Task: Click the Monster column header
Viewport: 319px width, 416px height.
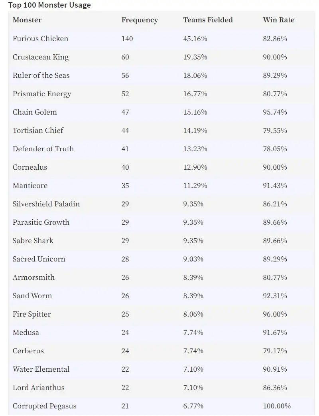Action: click(x=27, y=20)
